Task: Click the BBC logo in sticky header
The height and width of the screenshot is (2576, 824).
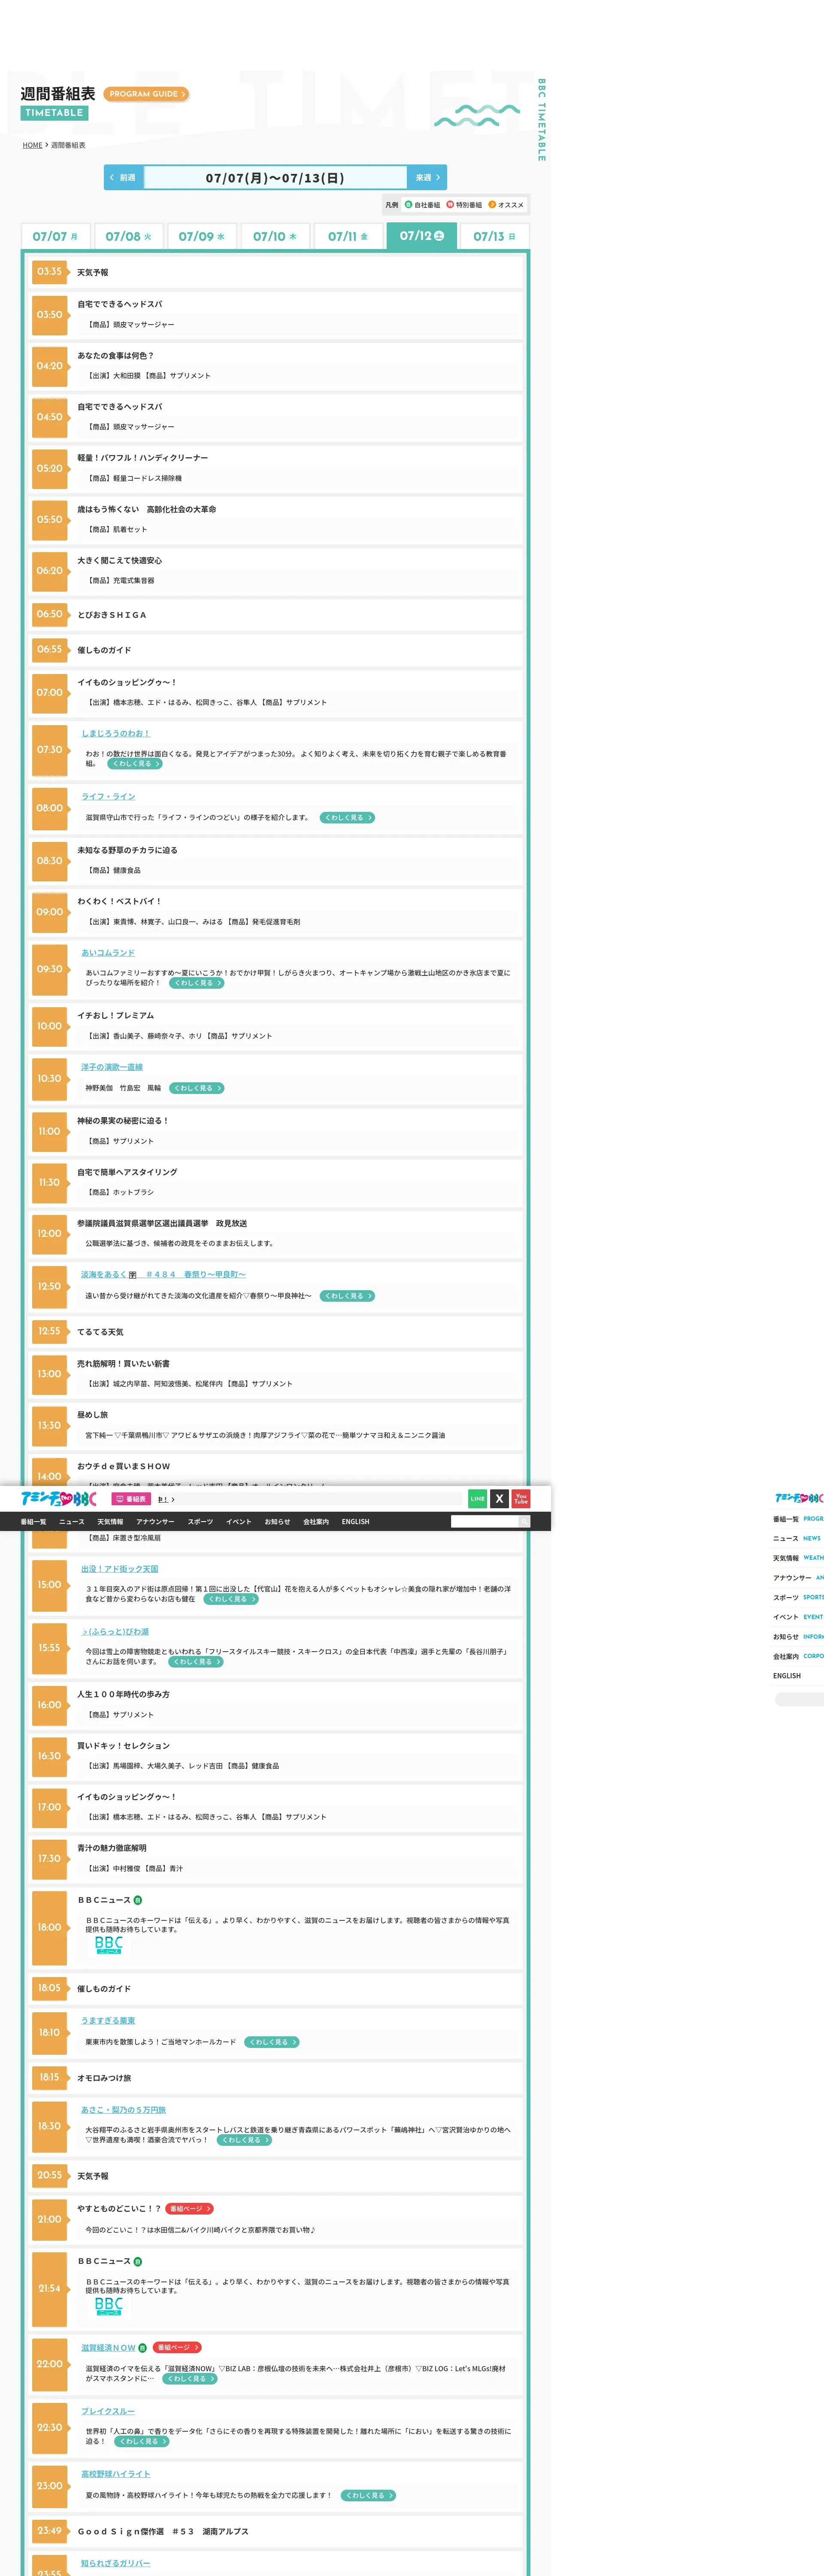Action: (59, 1498)
